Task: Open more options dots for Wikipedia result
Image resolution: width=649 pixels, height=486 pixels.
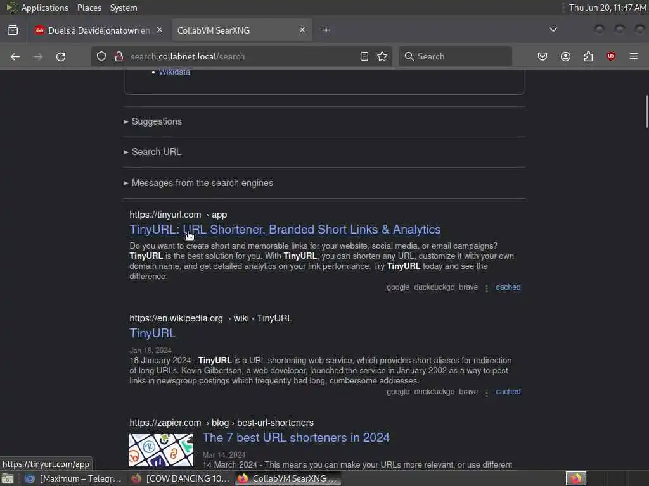Action: click(487, 392)
